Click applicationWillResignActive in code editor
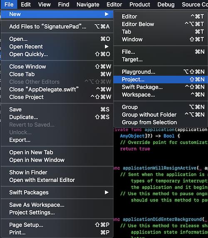The width and height of the screenshot is (208, 238). (x=160, y=168)
